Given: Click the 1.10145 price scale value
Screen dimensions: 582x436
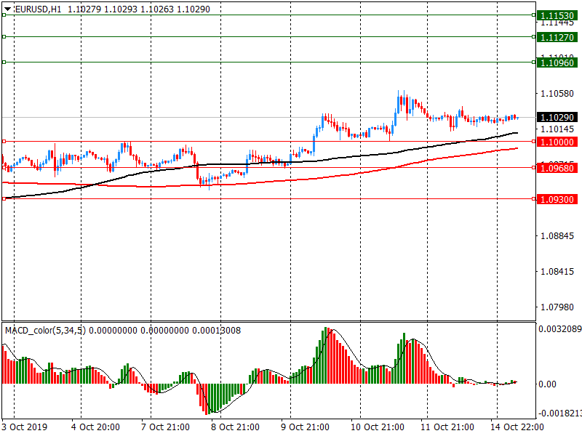Looking at the screenshot, I should tap(557, 129).
